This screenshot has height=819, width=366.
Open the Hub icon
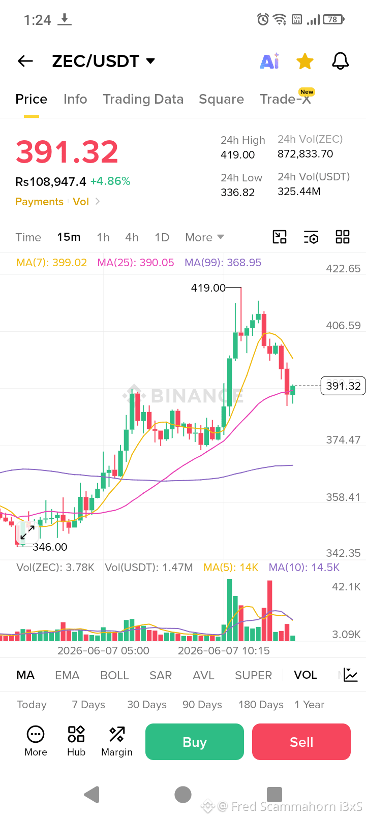pos(76,742)
